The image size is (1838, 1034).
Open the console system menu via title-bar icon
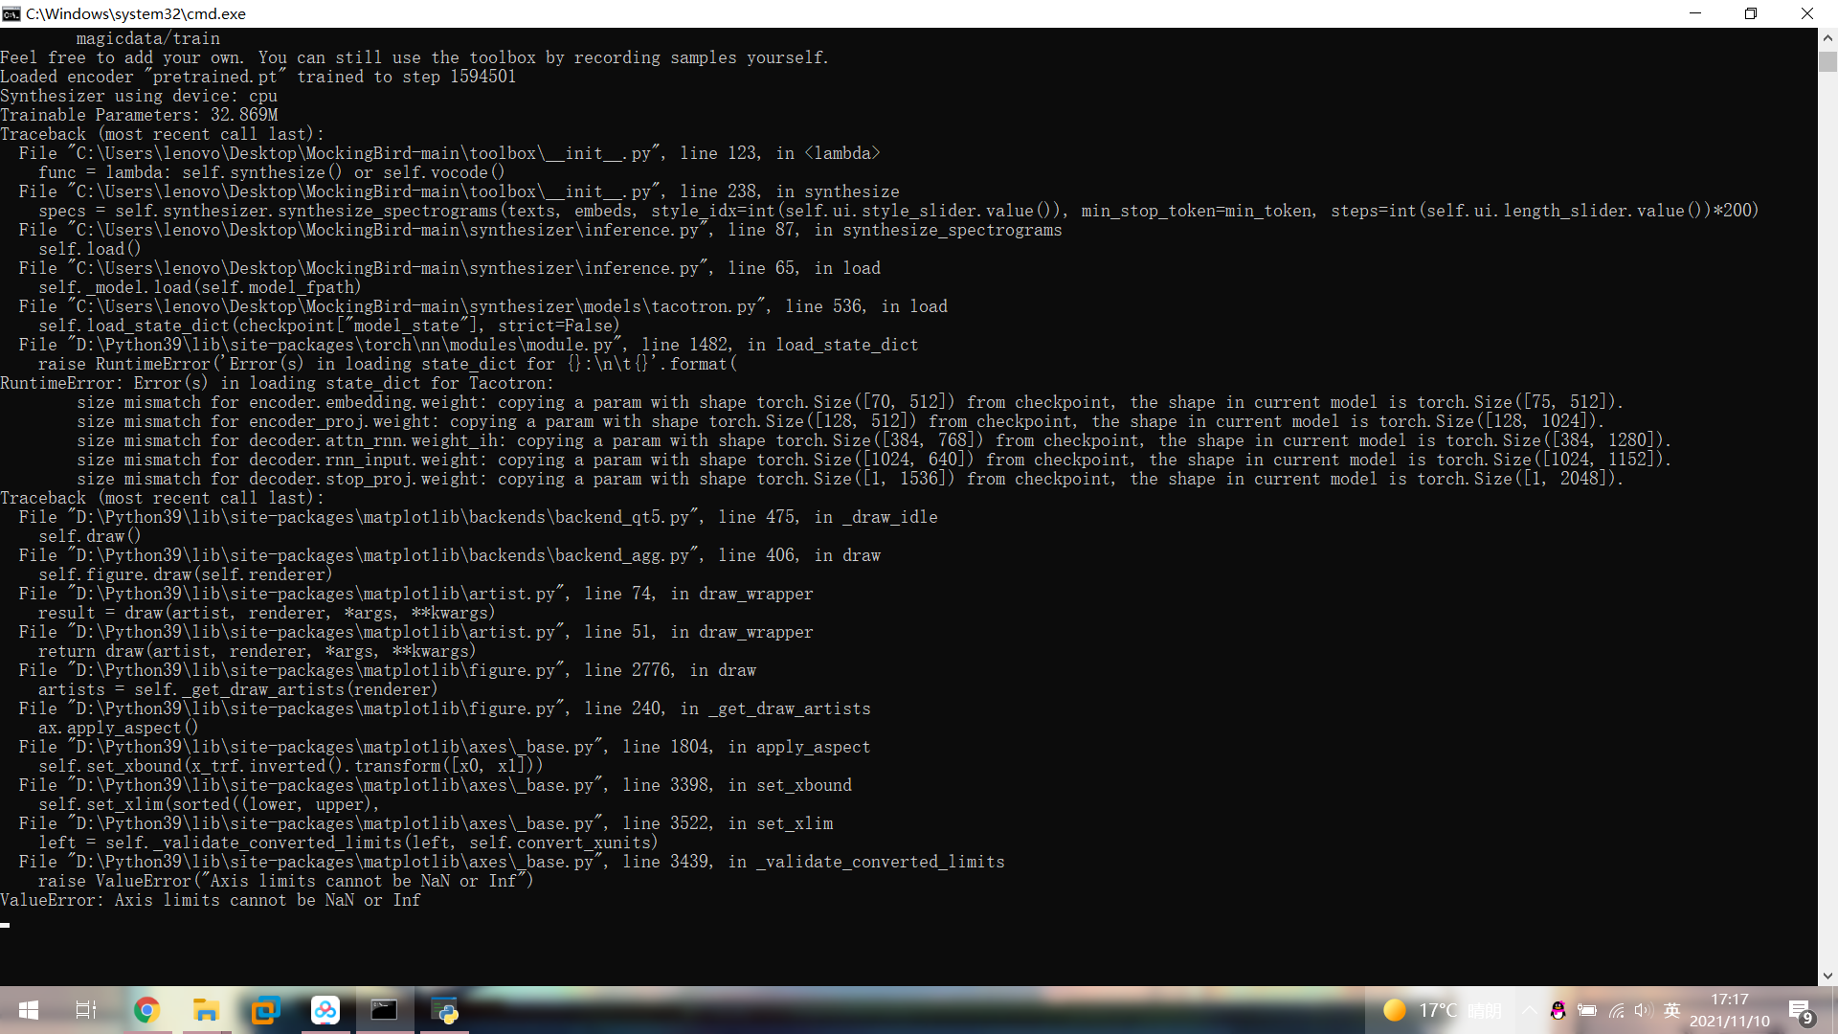point(11,13)
